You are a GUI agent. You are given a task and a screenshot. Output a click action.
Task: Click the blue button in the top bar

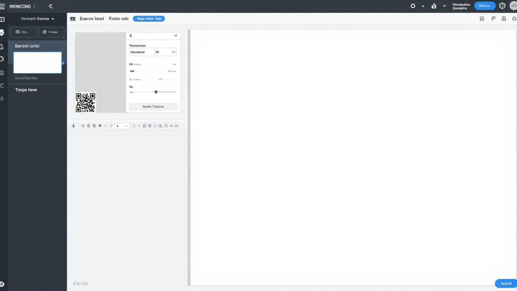pos(484,6)
